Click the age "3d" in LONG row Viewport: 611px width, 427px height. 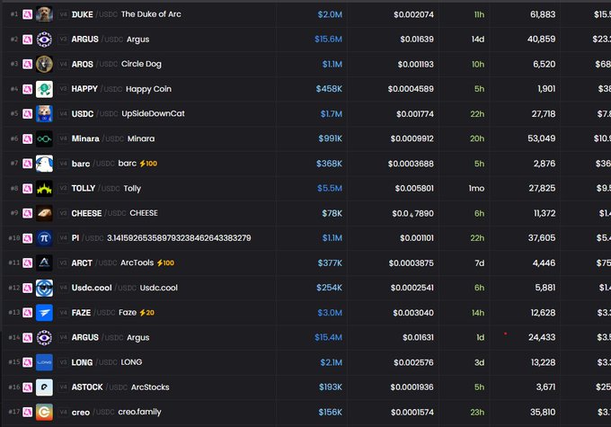(x=479, y=362)
